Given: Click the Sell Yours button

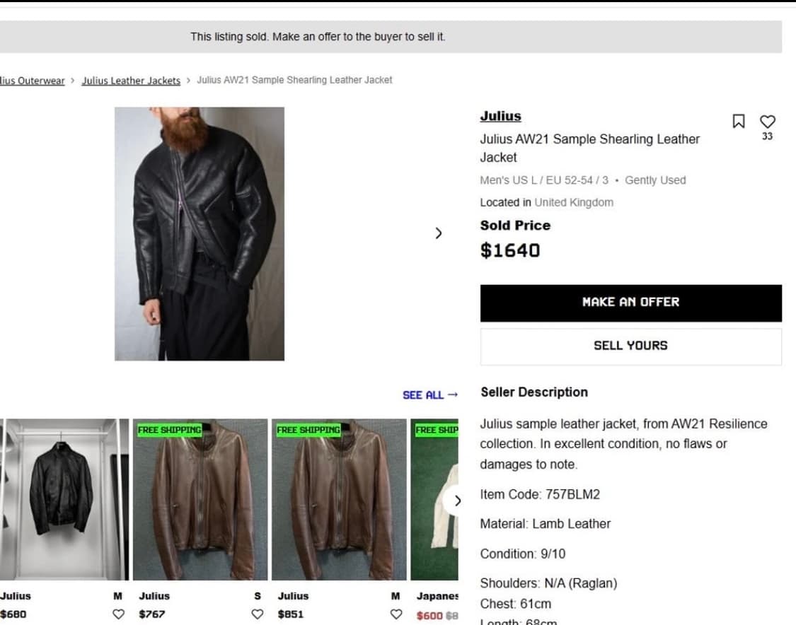Looking at the screenshot, I should pos(630,346).
